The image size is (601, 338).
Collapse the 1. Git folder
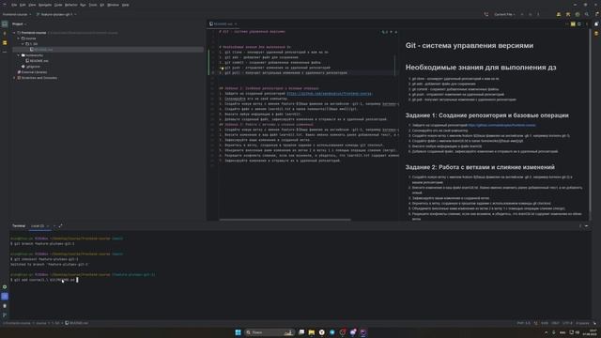(x=23, y=44)
